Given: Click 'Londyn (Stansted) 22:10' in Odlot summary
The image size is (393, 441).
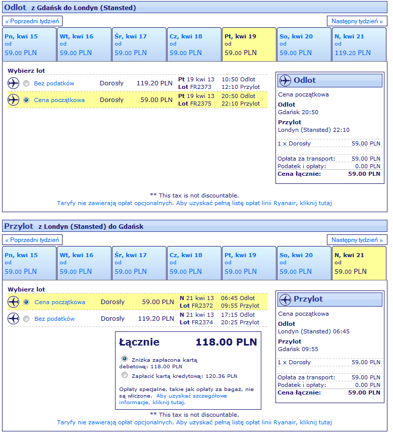Looking at the screenshot, I should click(314, 130).
